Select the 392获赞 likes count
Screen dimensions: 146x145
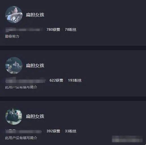click(53, 131)
